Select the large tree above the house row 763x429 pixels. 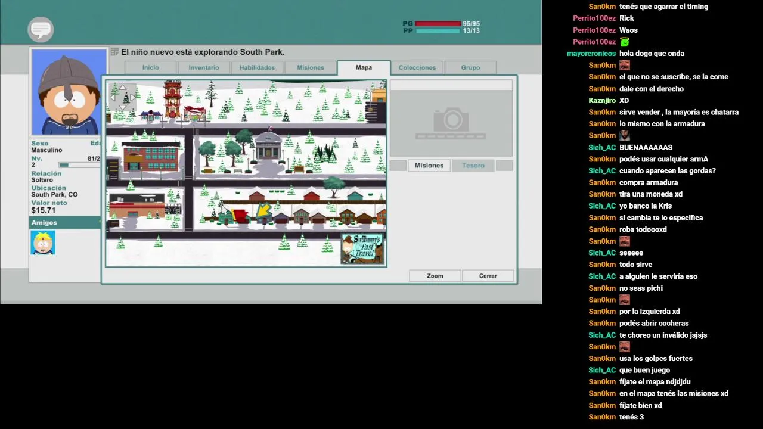[x=334, y=186]
